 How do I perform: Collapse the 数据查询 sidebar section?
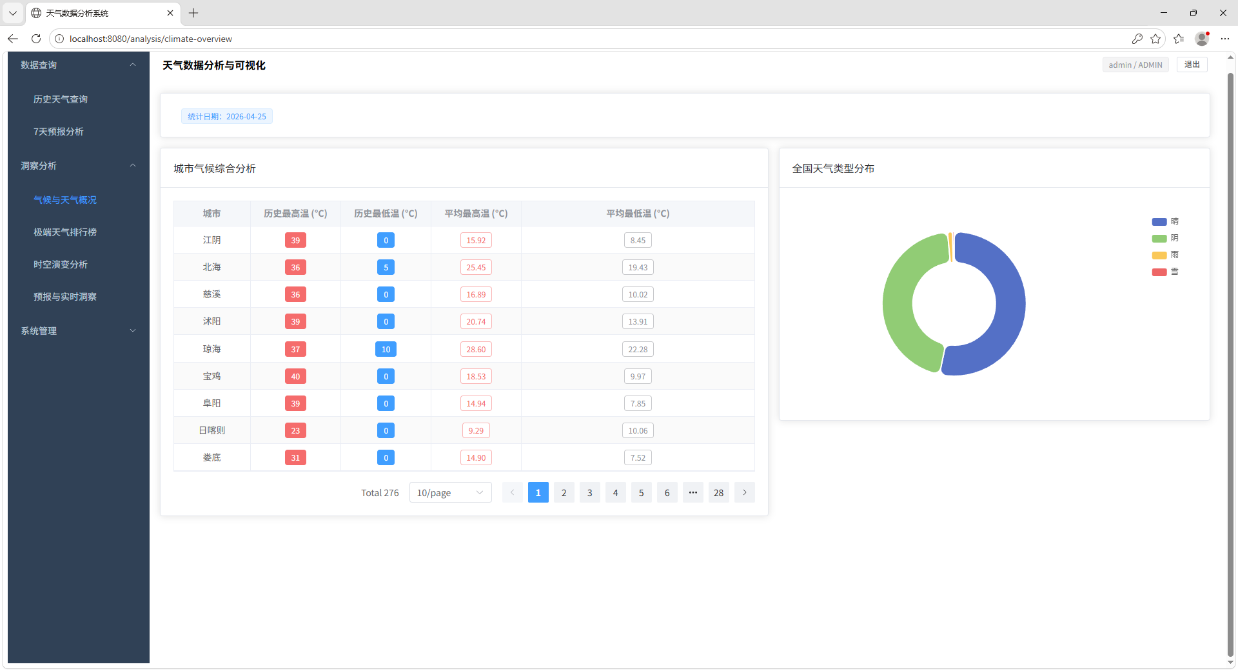(78, 65)
